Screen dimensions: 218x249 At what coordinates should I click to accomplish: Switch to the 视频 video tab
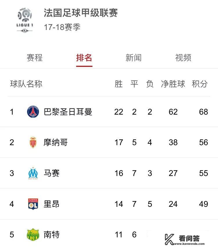coord(183,58)
